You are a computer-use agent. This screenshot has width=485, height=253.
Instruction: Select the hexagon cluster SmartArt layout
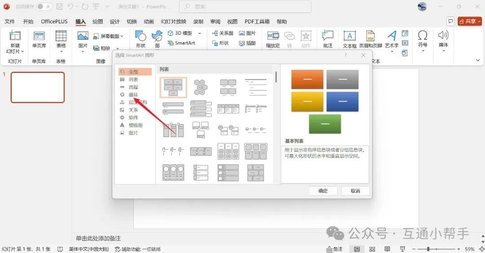[x=200, y=87]
